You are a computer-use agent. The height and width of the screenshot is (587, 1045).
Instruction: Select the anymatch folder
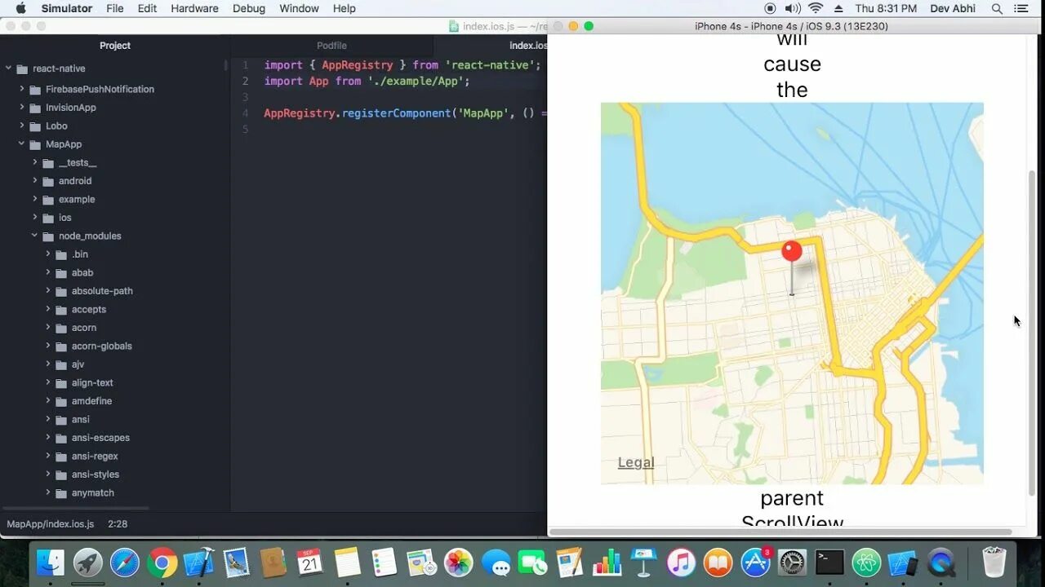pos(93,493)
